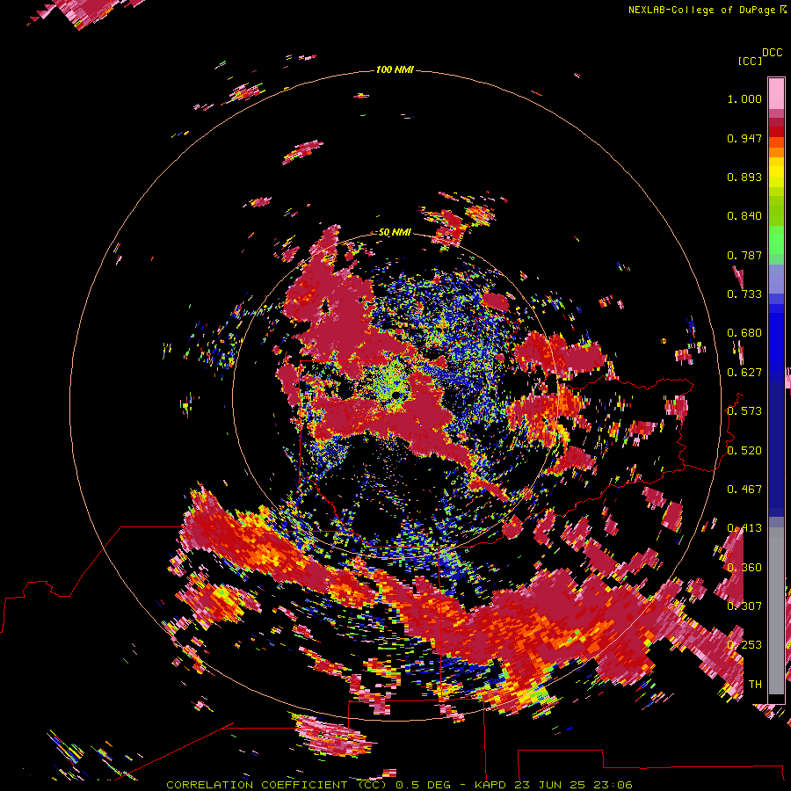Click the black radar site dot at the rings' center
Screen dimensions: 791x791
[397, 395]
